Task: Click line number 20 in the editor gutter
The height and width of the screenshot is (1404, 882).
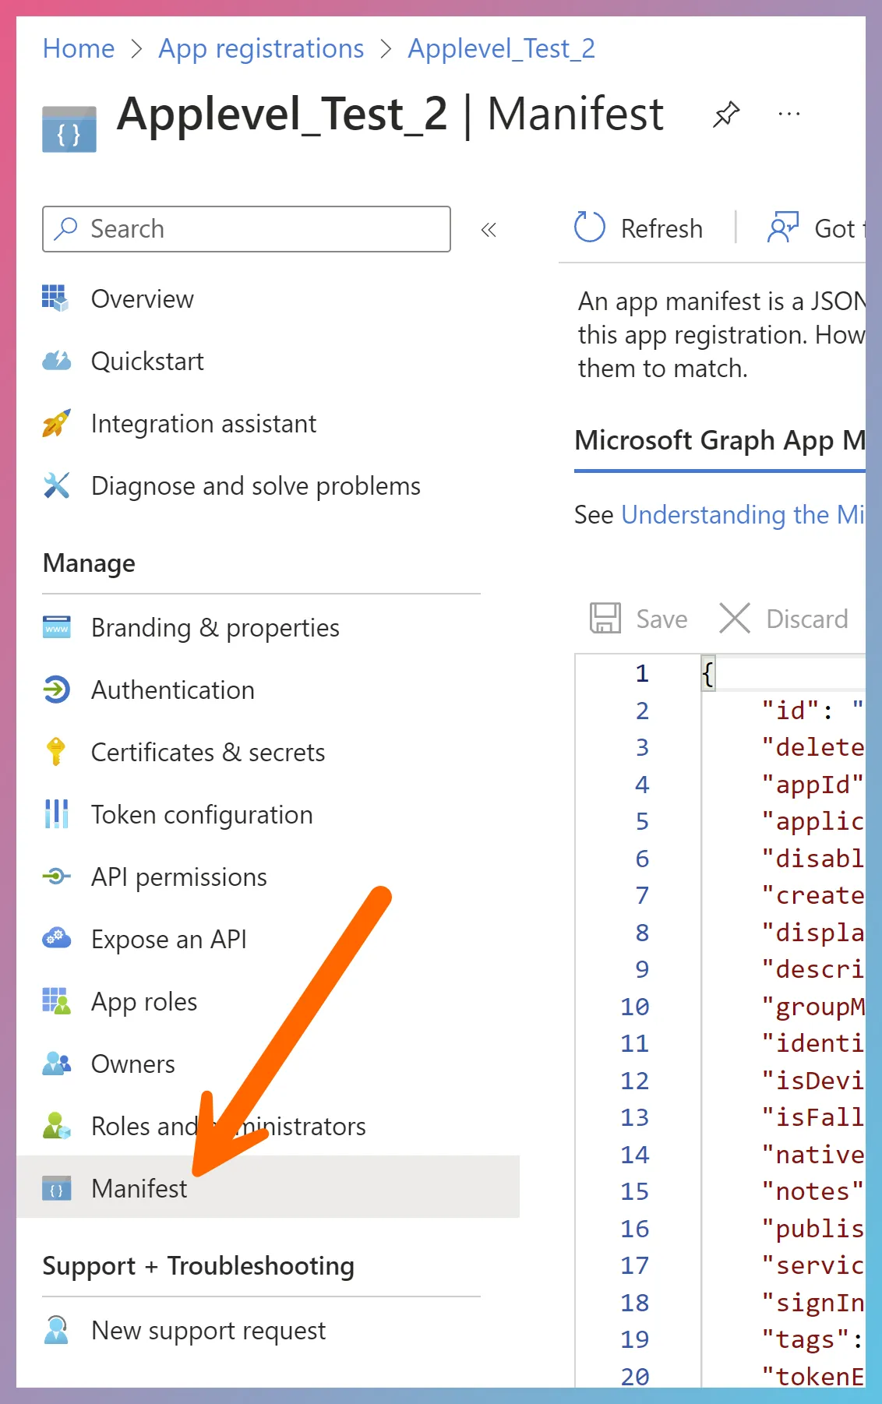Action: 634,1376
